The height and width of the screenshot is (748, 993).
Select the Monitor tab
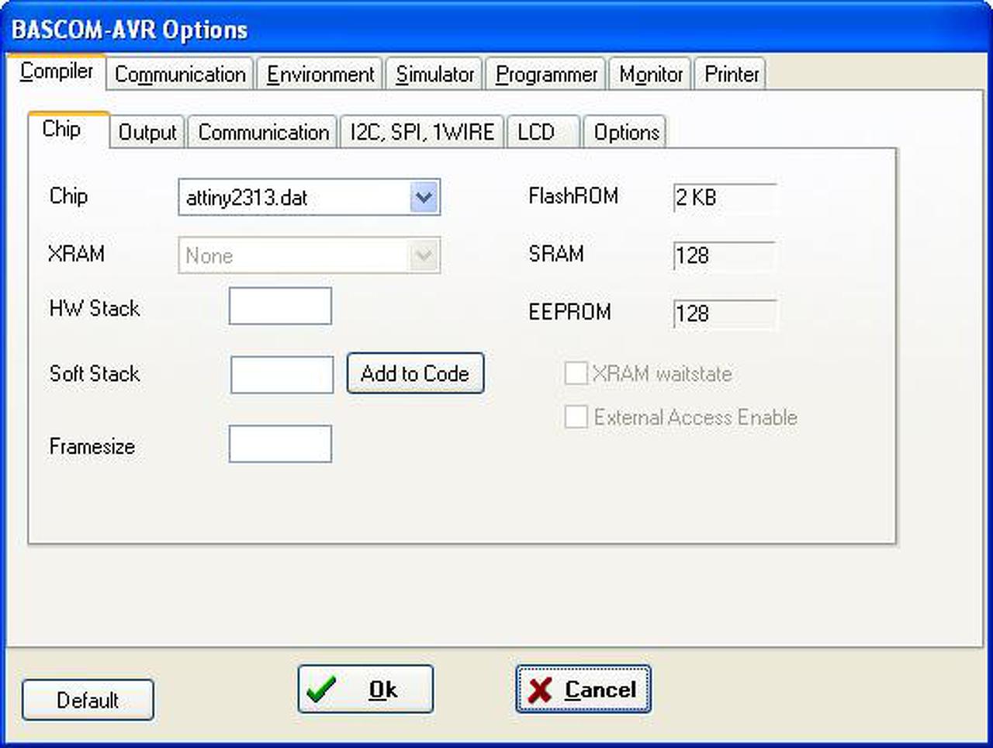pyautogui.click(x=650, y=74)
